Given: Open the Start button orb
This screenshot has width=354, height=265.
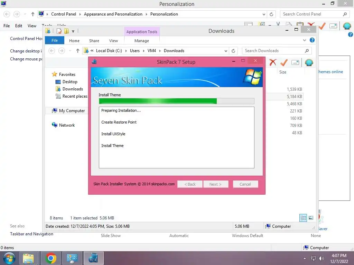Looking at the screenshot, I should click(9, 258).
